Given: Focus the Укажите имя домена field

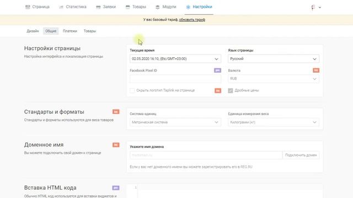Looking at the screenshot, I should click(x=206, y=155).
